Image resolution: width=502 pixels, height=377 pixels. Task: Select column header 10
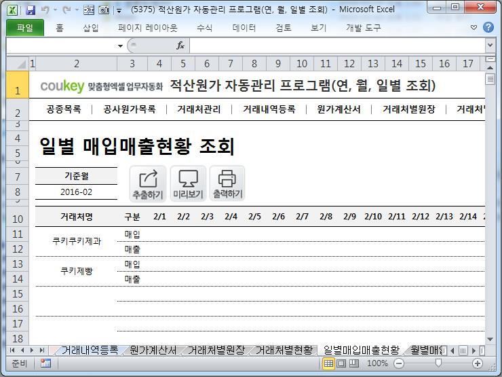[302, 63]
